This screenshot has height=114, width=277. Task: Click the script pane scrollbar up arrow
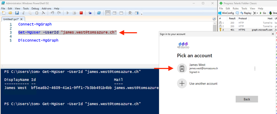pyautogui.click(x=215, y=23)
